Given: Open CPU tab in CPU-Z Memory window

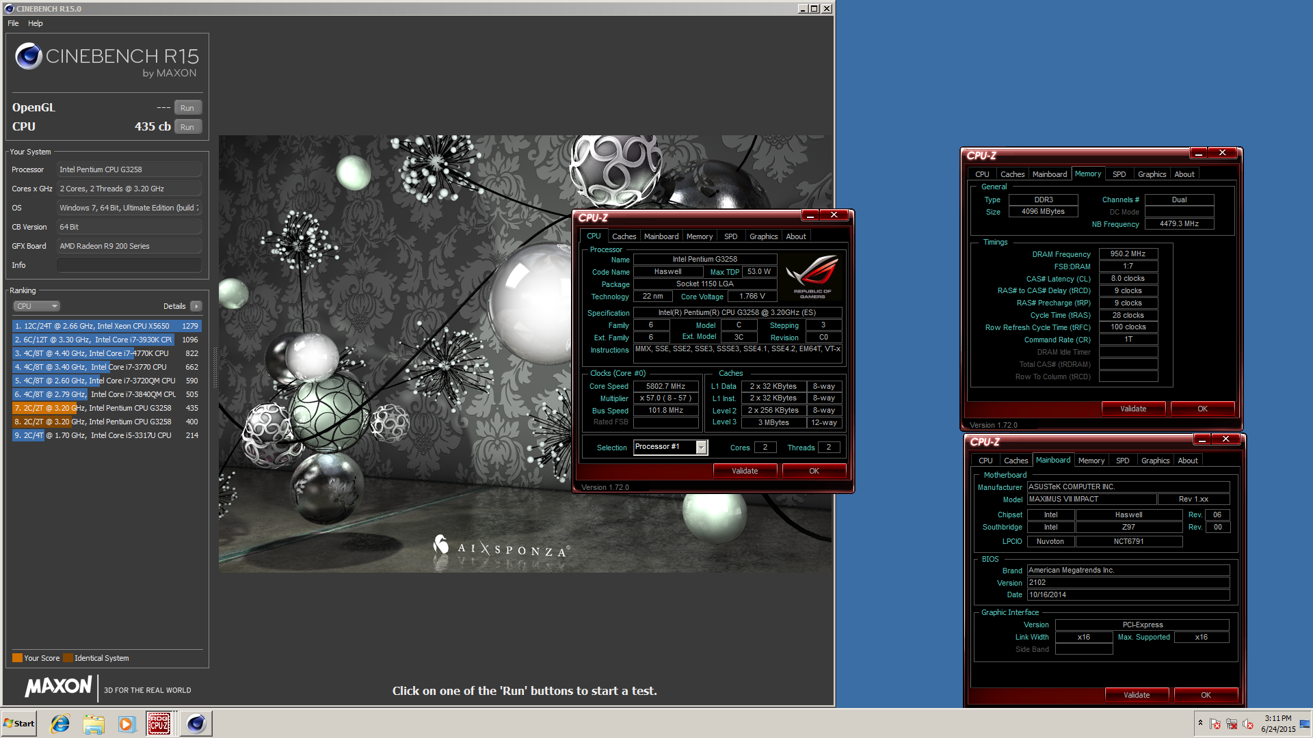Looking at the screenshot, I should tap(982, 174).
